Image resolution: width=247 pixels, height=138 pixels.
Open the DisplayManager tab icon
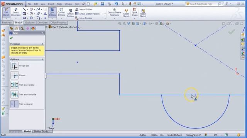[x=33, y=28]
